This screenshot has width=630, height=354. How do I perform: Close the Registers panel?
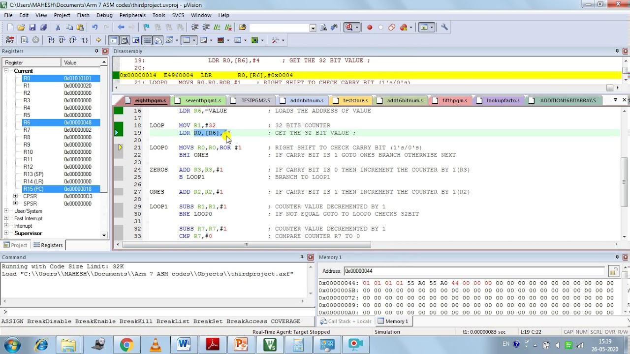click(x=105, y=51)
